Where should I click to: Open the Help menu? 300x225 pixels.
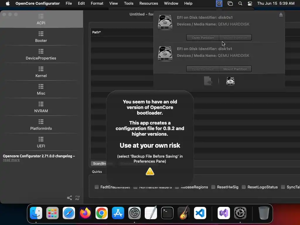(188, 4)
